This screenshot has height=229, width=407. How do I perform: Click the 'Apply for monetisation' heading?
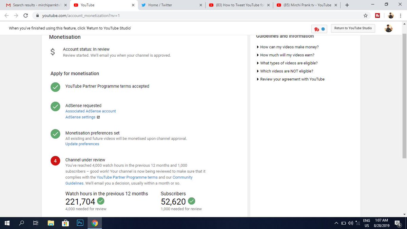(75, 74)
